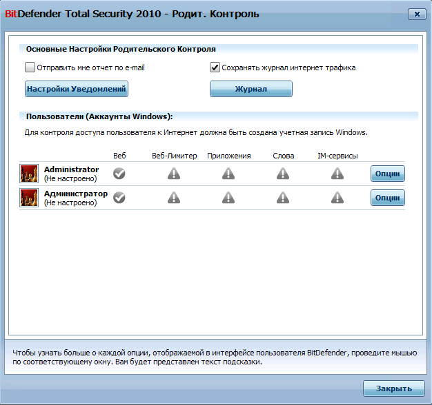Click the Приложения column header
This screenshot has width=432, height=405.
229,156
